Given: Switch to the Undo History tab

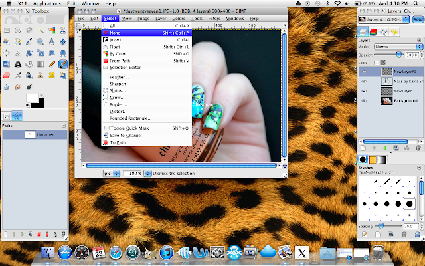Looking at the screenshot, I should (394, 32).
